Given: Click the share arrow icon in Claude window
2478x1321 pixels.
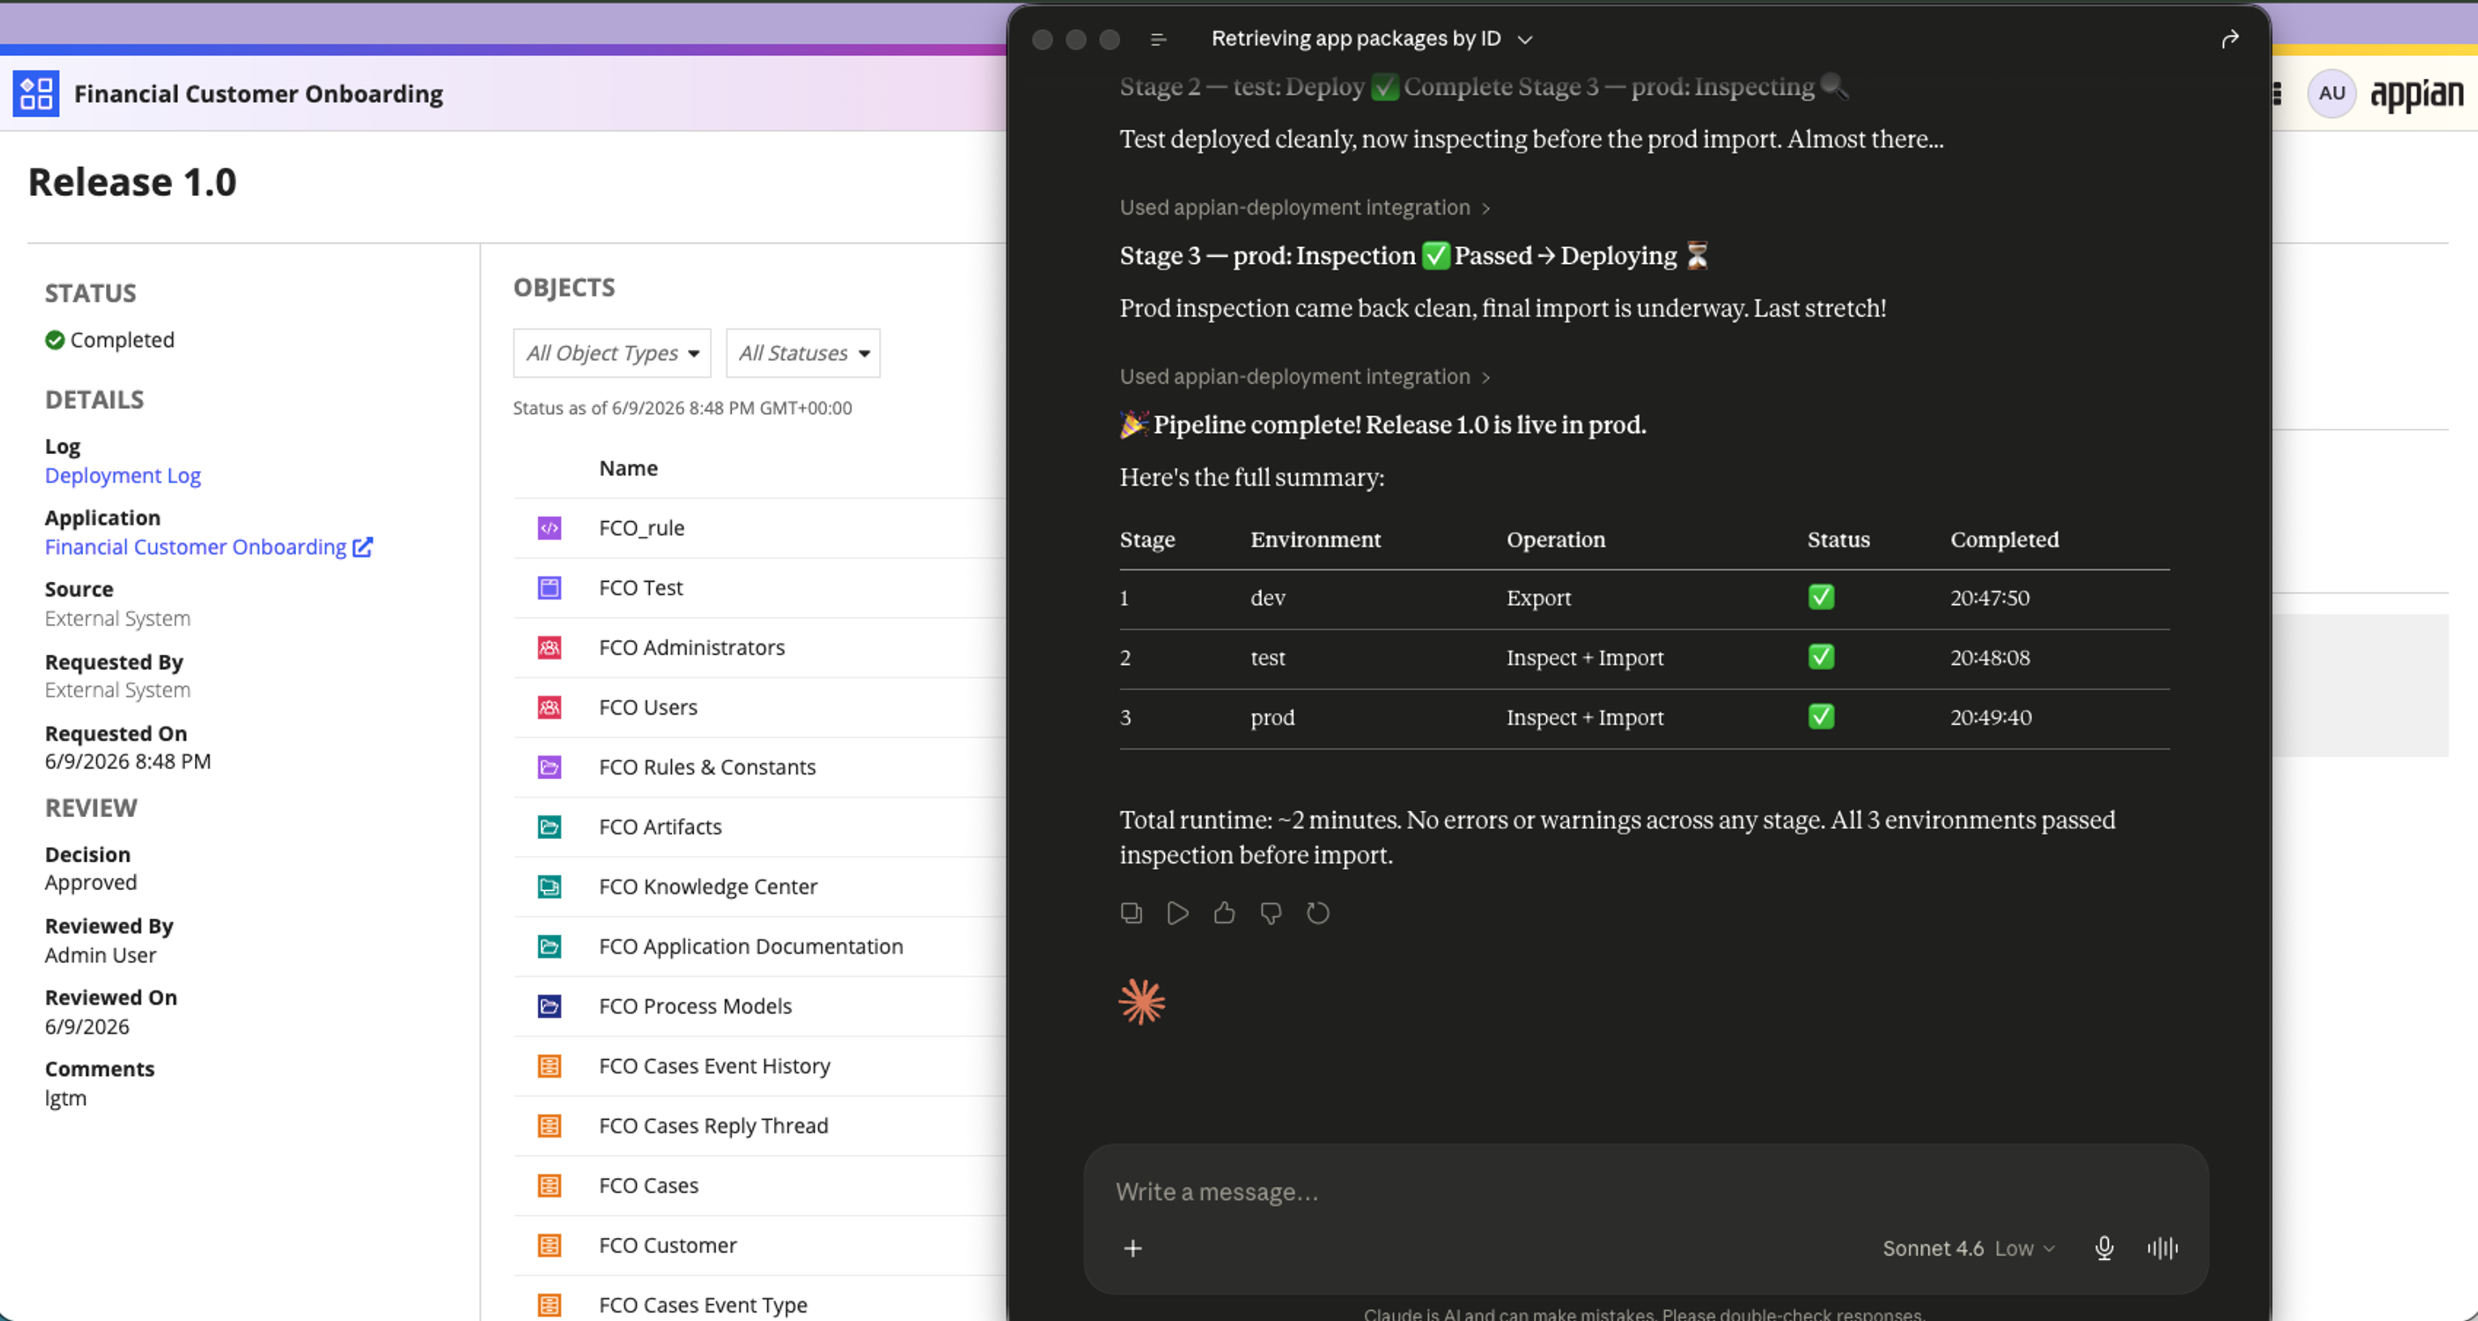Looking at the screenshot, I should pos(2230,39).
